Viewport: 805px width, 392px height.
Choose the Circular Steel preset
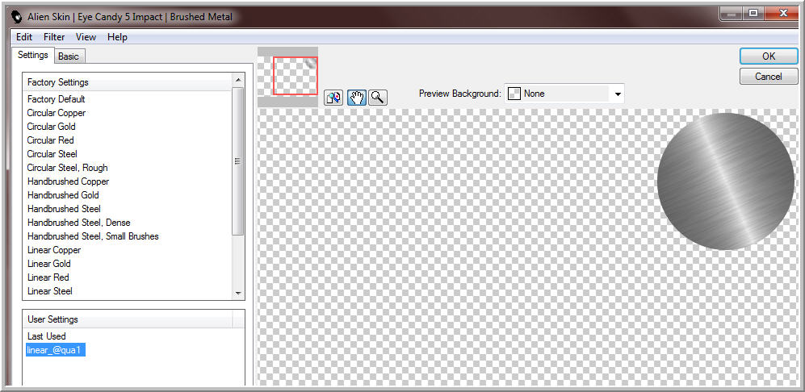pyautogui.click(x=52, y=154)
